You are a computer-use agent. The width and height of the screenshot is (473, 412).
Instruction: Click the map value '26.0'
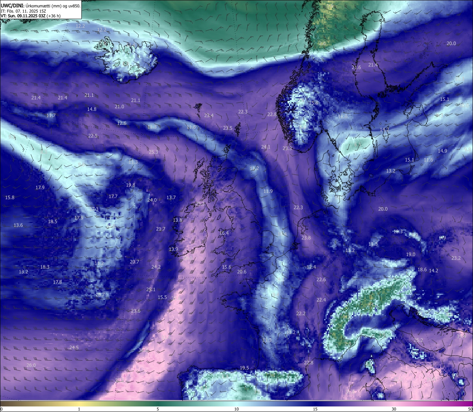click(x=31, y=365)
